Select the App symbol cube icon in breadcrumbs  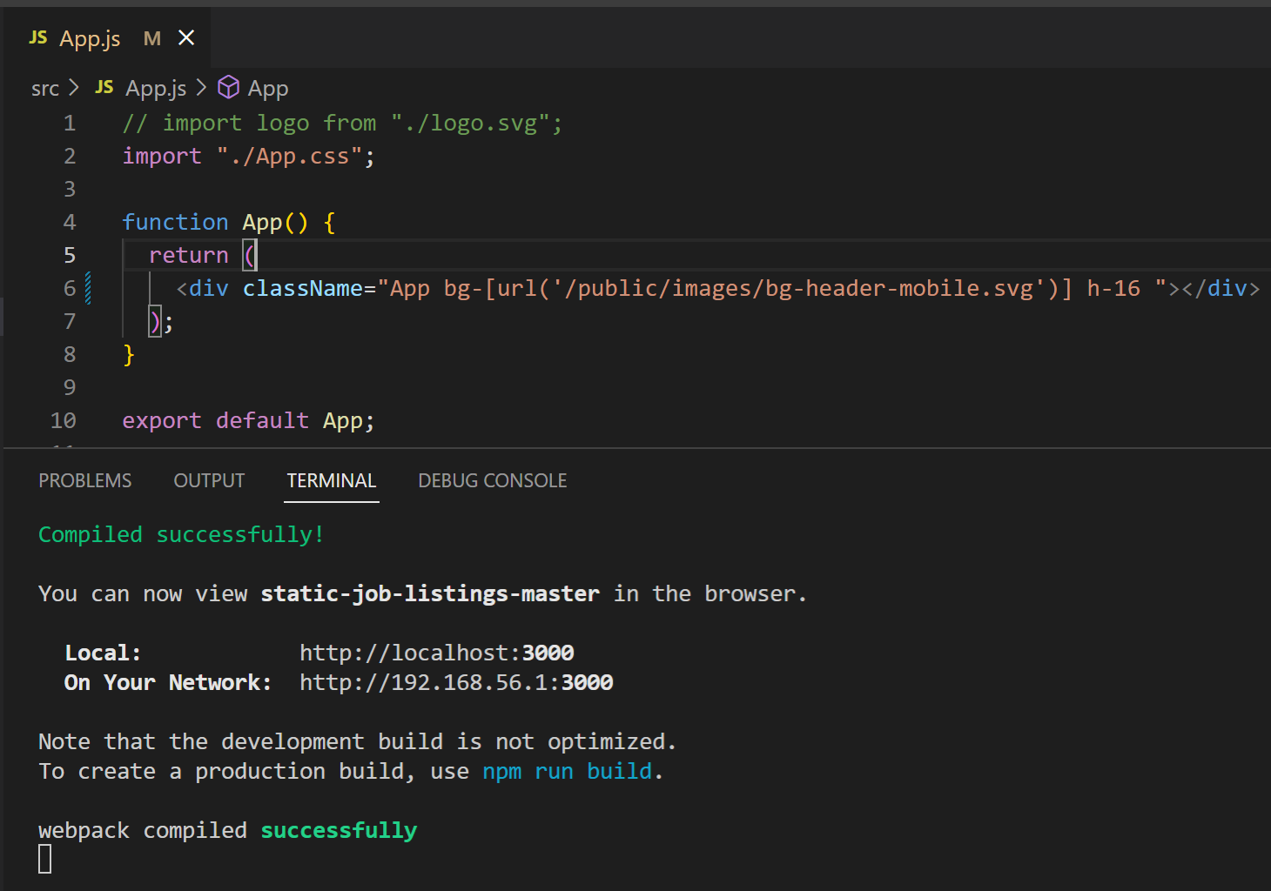(228, 87)
